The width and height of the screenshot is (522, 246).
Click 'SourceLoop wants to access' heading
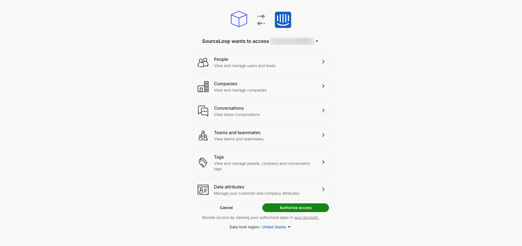click(235, 41)
